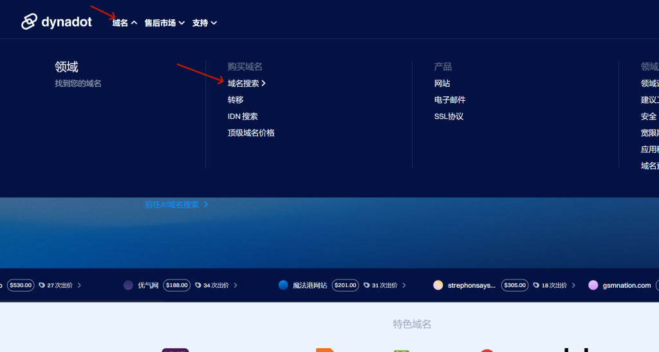Open 电子邮件 product link
659x352 pixels.
click(x=450, y=100)
